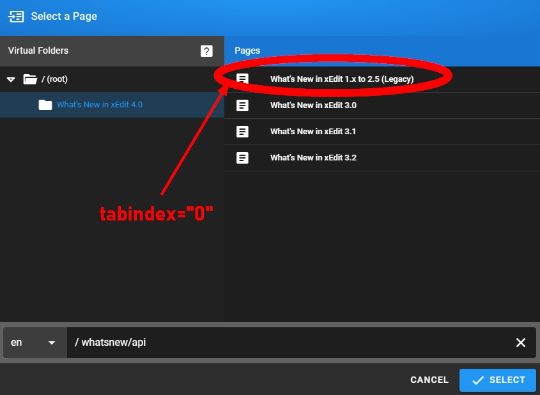The image size is (540, 395).
Task: Clear the path with the X icon
Action: (x=521, y=343)
